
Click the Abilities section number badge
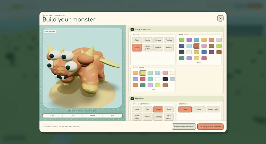point(132,99)
